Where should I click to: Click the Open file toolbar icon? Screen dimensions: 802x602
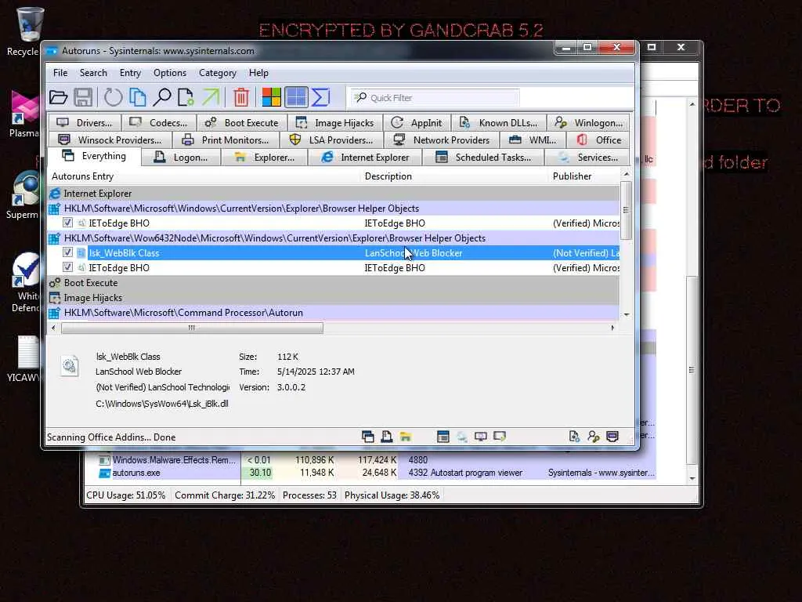click(58, 97)
